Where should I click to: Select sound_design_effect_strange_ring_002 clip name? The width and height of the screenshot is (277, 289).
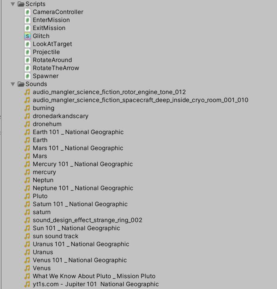pos(88,220)
